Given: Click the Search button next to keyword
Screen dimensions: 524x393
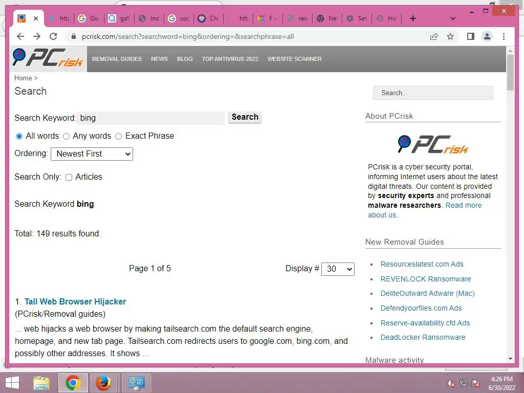Looking at the screenshot, I should tap(245, 117).
